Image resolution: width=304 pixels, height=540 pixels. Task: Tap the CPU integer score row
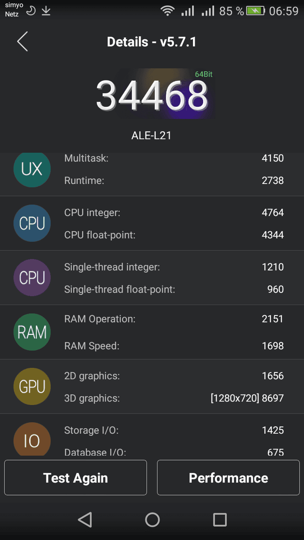174,212
